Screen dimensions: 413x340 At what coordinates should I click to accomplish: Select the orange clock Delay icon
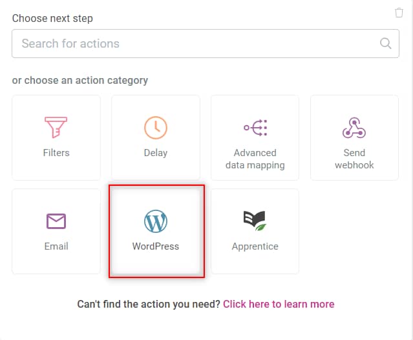pos(156,128)
